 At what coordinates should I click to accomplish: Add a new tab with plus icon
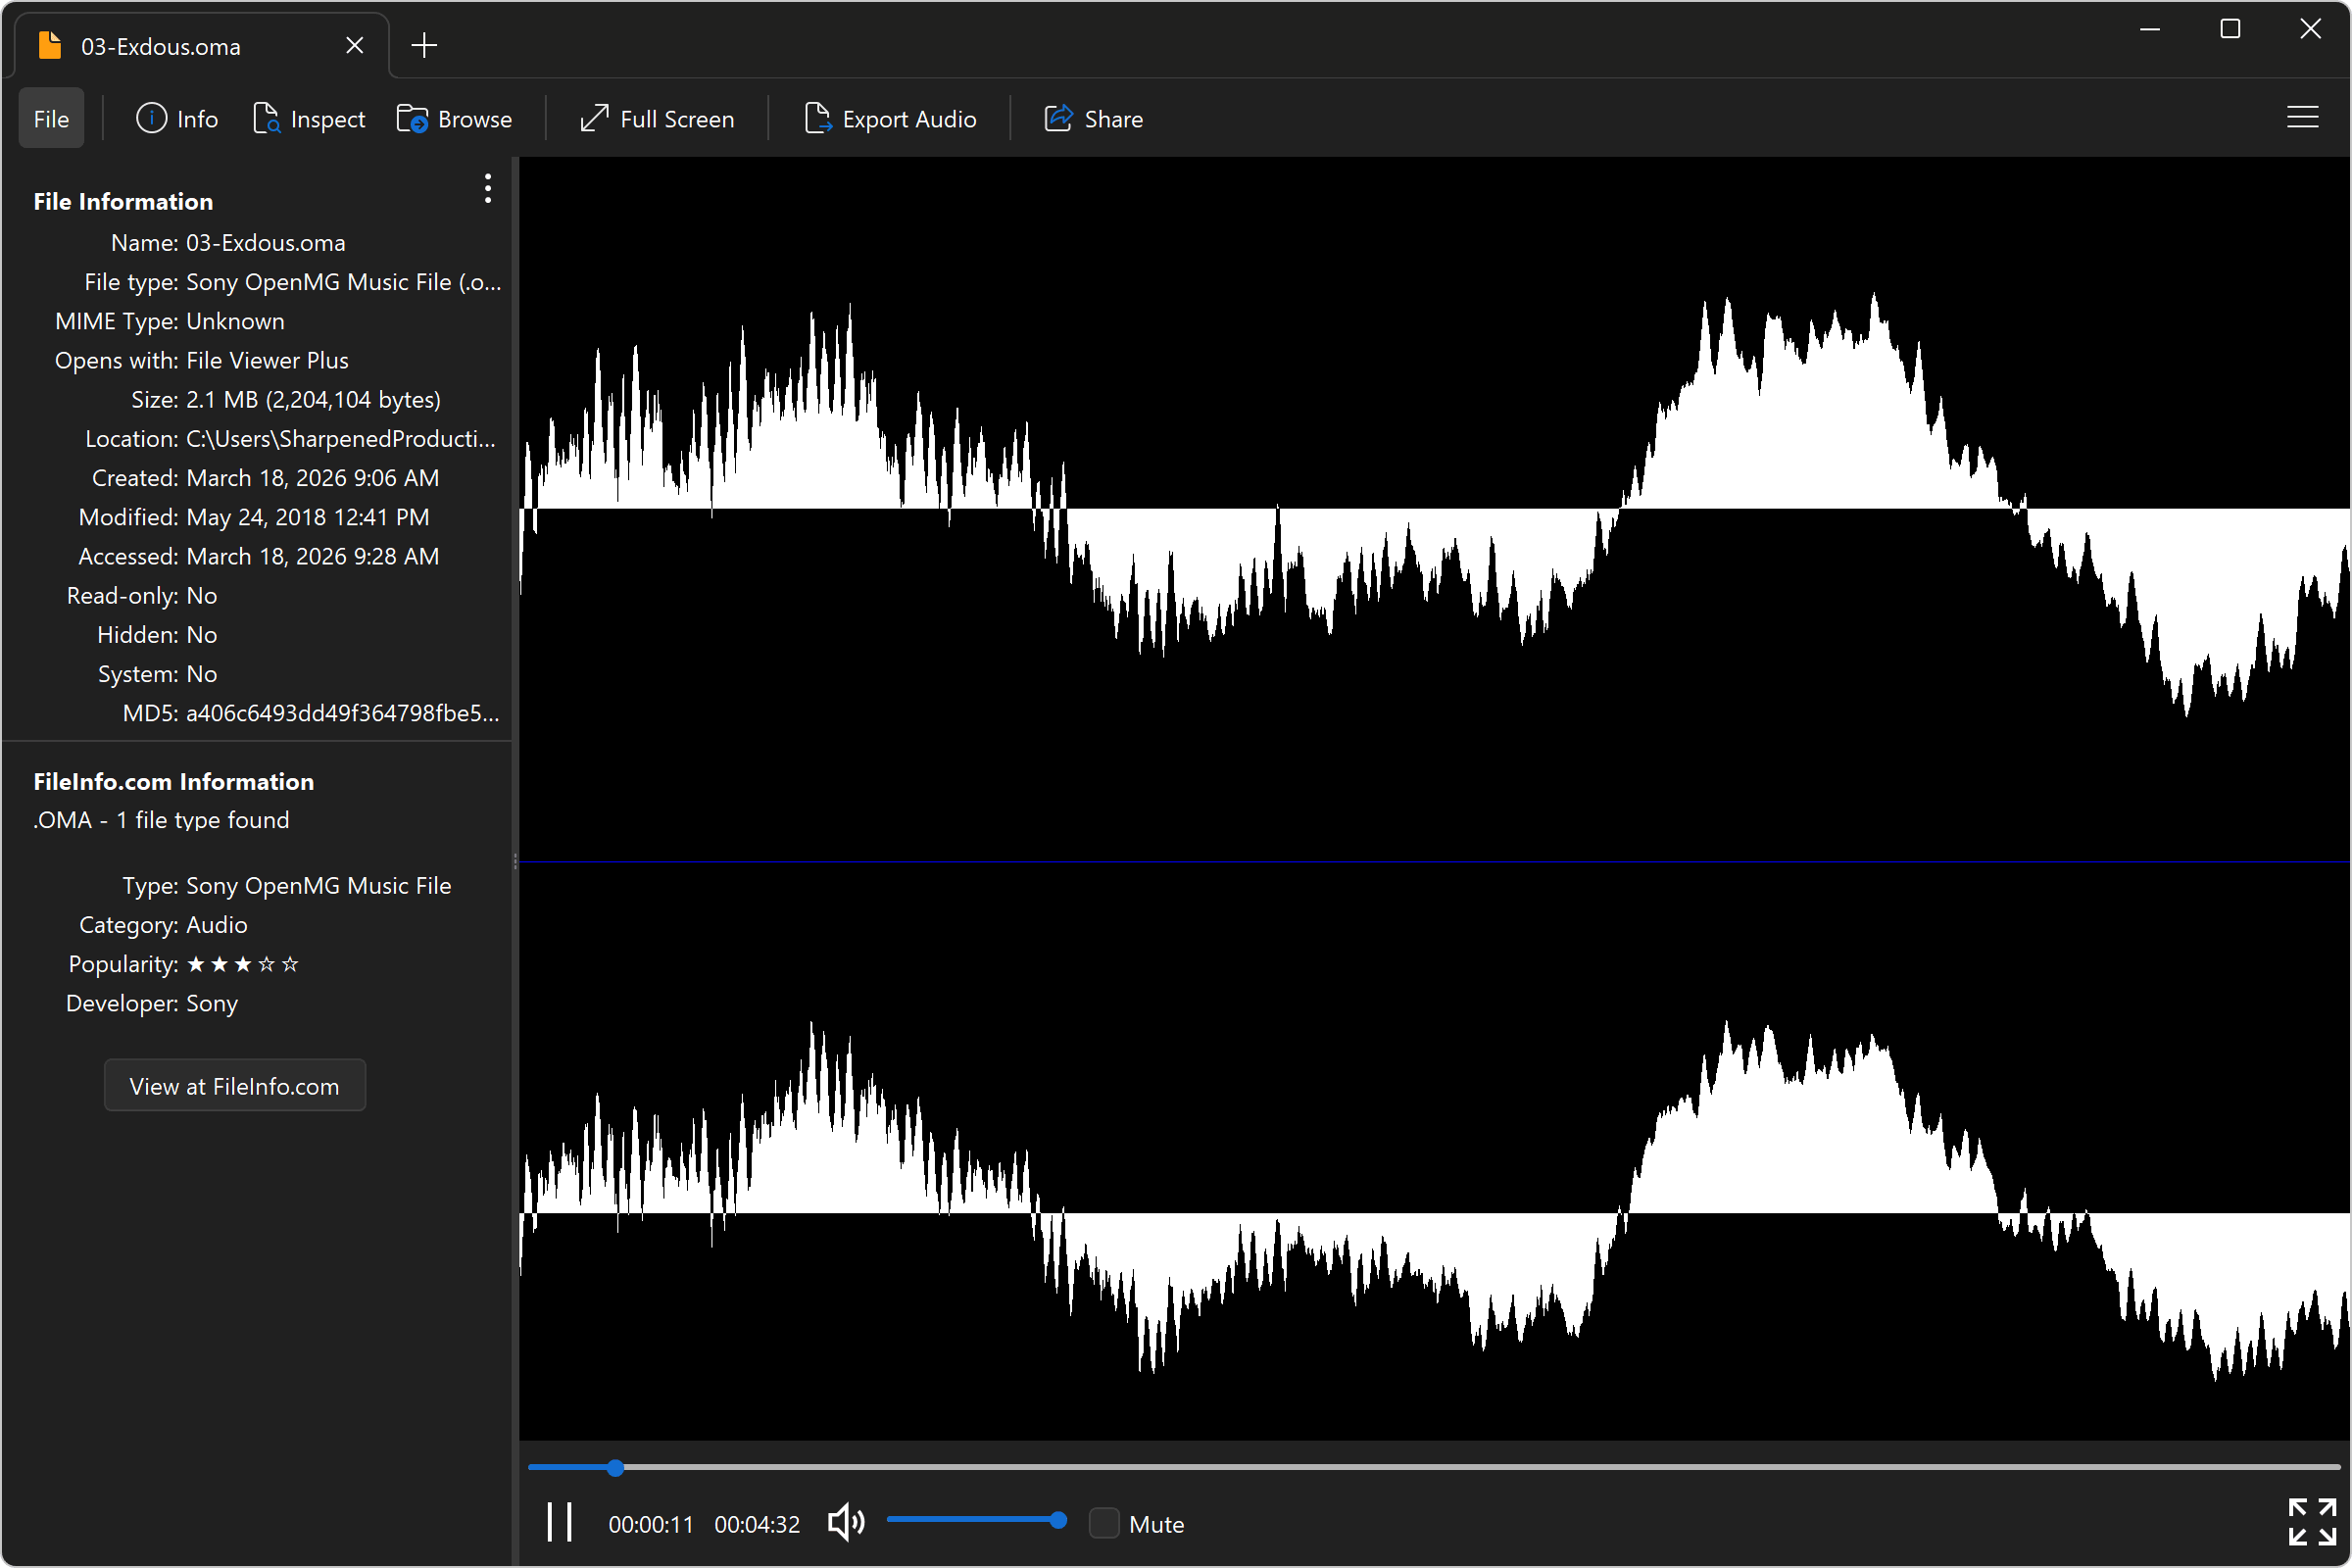coord(424,46)
